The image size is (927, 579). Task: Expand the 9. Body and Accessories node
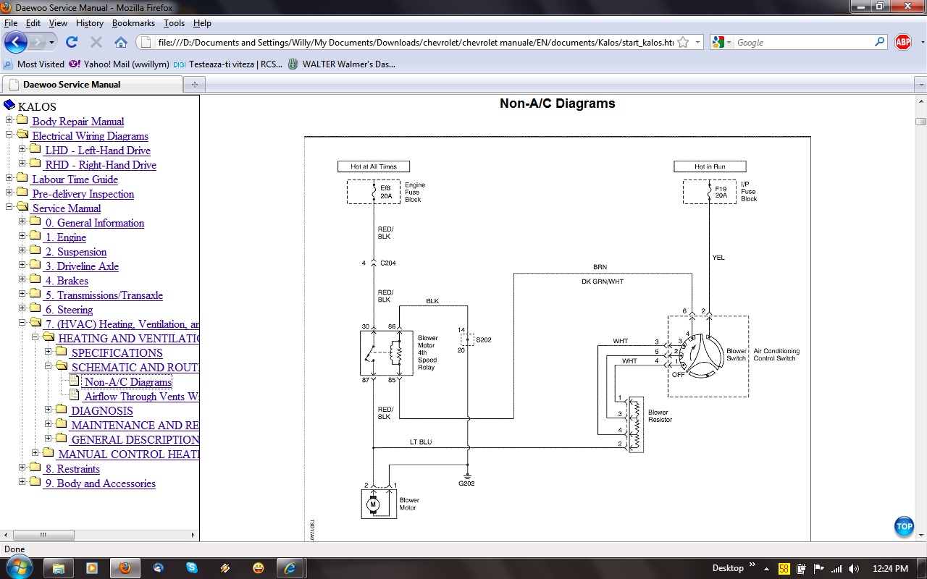pos(22,482)
